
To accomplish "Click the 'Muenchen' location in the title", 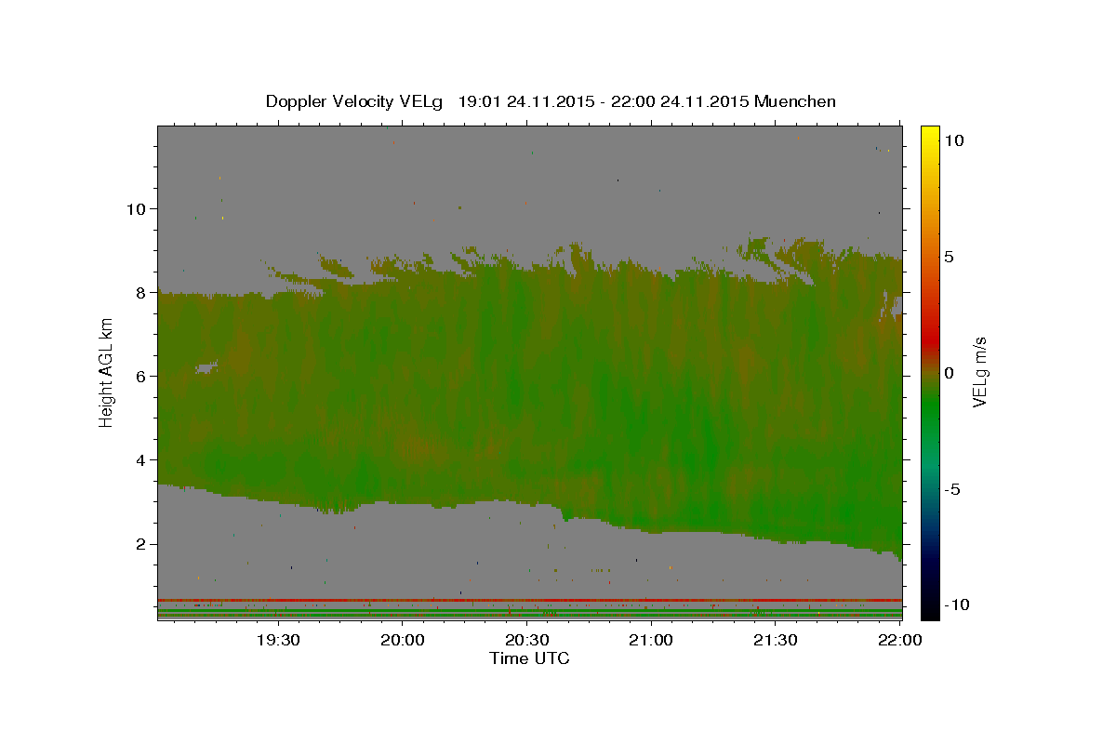I will (797, 101).
